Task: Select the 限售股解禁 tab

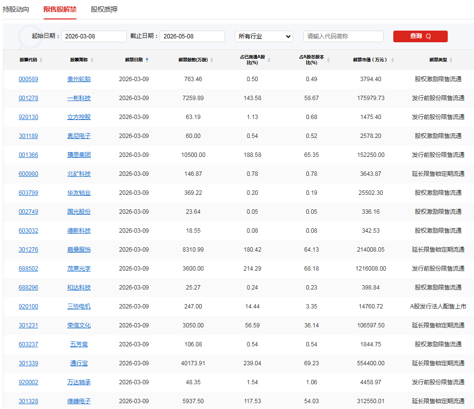Action: tap(60, 9)
